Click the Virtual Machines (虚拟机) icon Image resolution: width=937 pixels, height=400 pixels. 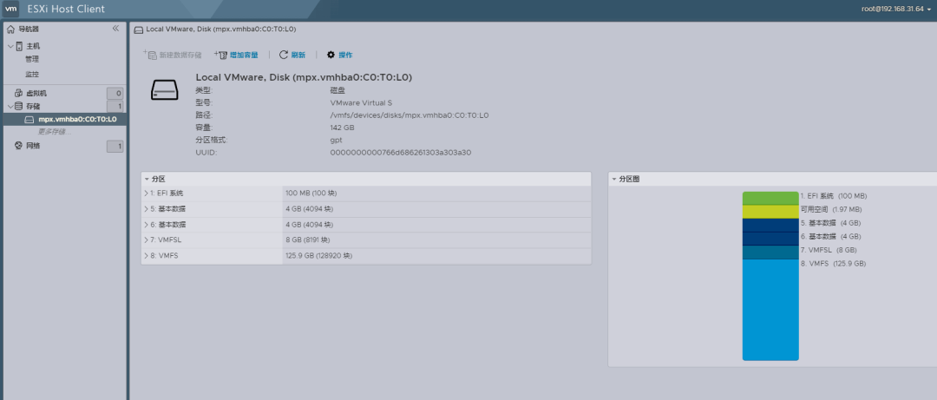(x=18, y=93)
